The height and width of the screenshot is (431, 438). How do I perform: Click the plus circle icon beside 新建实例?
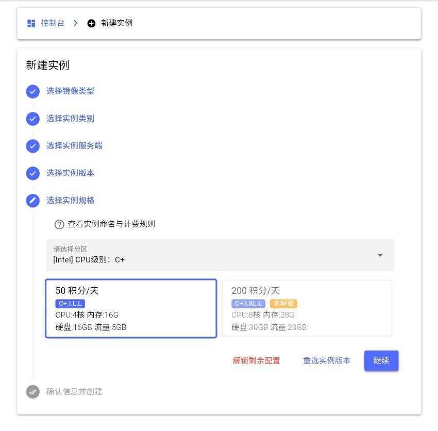pyautogui.click(x=91, y=23)
